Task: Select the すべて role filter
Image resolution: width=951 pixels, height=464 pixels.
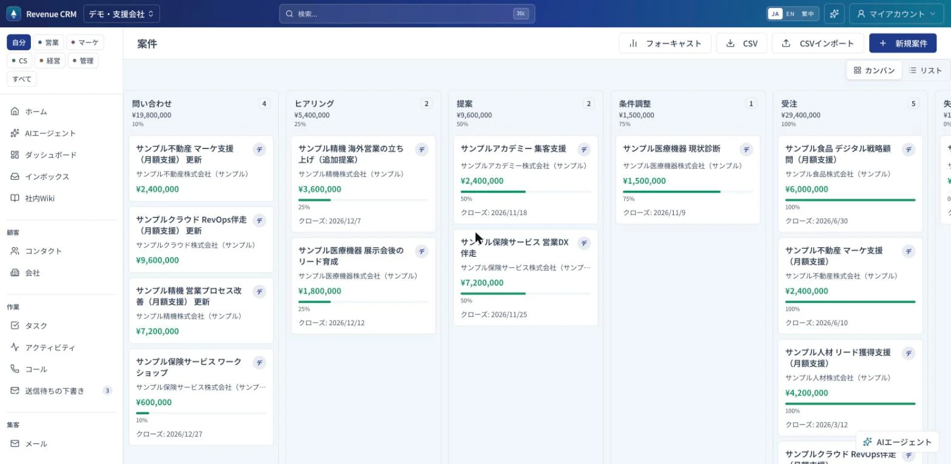Action: pos(22,79)
